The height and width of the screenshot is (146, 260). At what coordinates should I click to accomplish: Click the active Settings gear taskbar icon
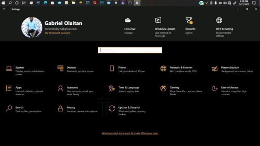point(137,3)
